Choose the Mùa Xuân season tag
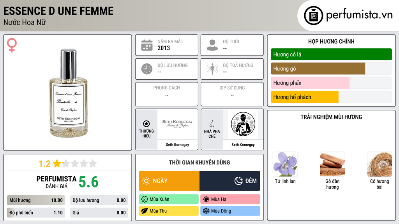Screen dimensions: 399x224 169,199
